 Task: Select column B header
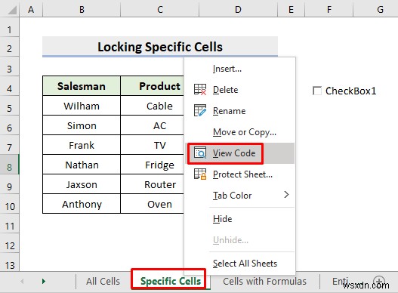point(82,10)
